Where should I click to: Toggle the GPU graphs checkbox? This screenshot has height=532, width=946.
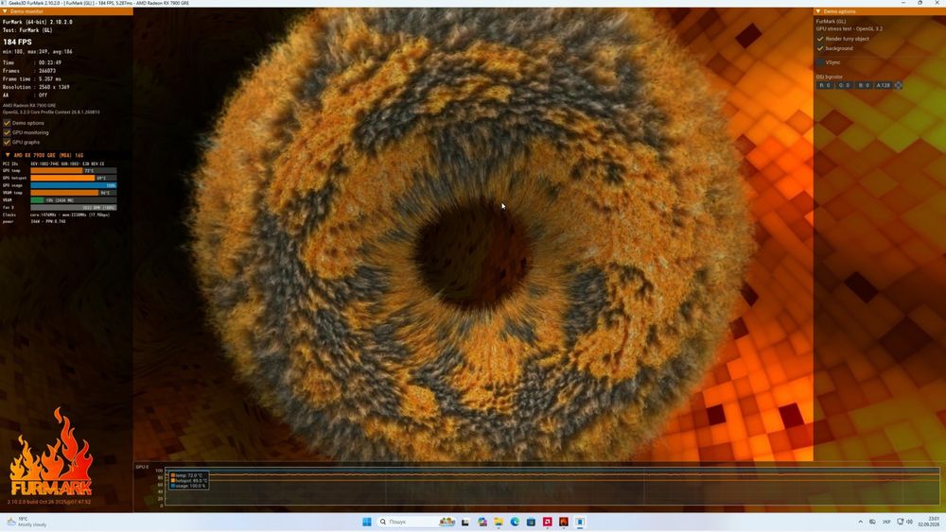tap(8, 142)
